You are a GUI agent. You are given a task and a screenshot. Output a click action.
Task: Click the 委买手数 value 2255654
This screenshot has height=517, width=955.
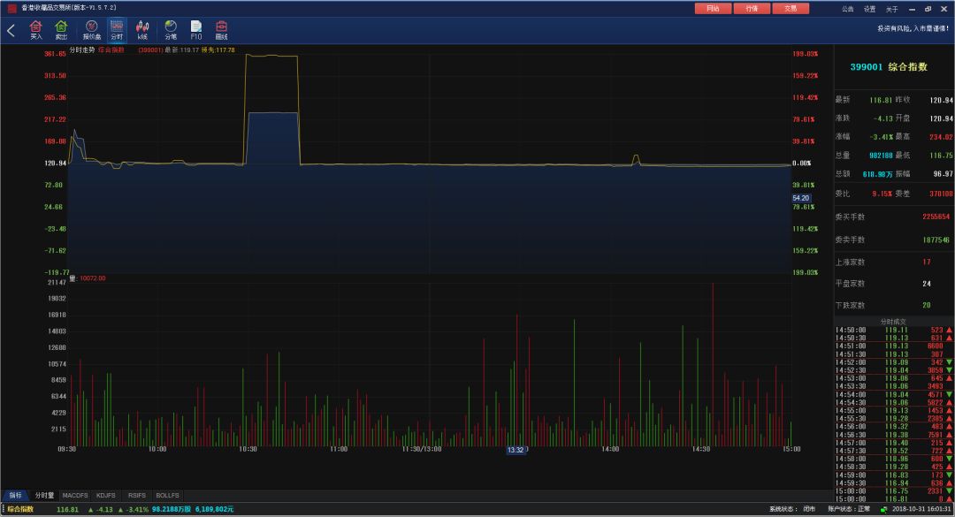click(x=936, y=217)
